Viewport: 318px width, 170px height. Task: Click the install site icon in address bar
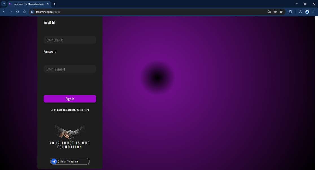pyautogui.click(x=269, y=12)
